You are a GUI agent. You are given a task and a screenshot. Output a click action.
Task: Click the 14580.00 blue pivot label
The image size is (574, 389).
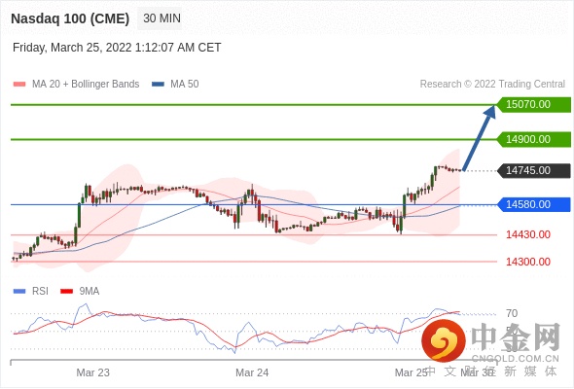534,204
